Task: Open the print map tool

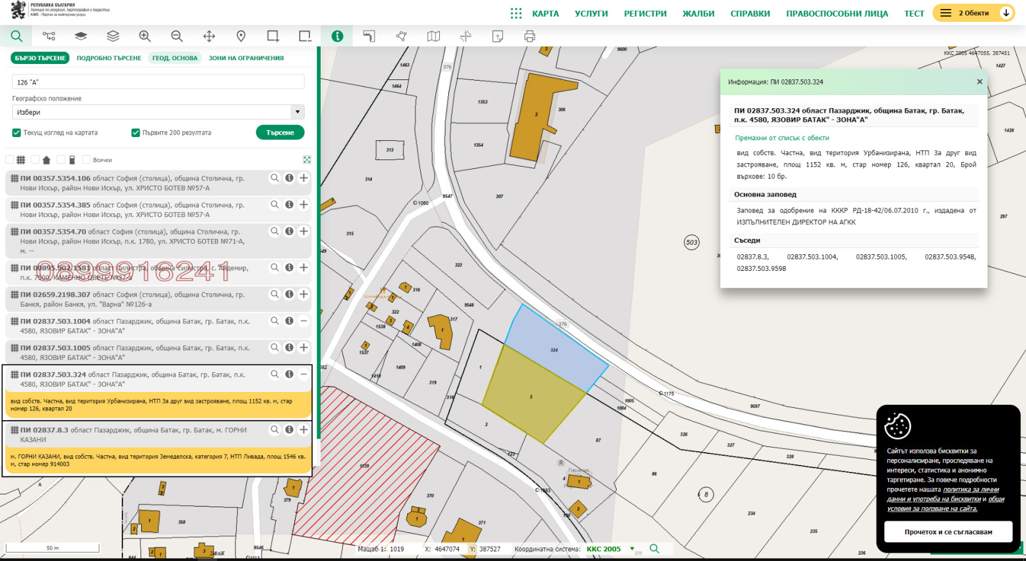Action: coord(530,37)
